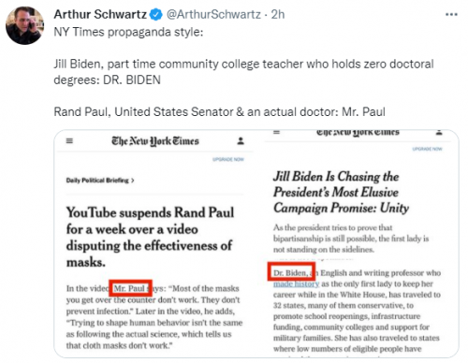Open Arthur Schwartz profile avatar
The height and width of the screenshot is (363, 468).
(x=24, y=25)
